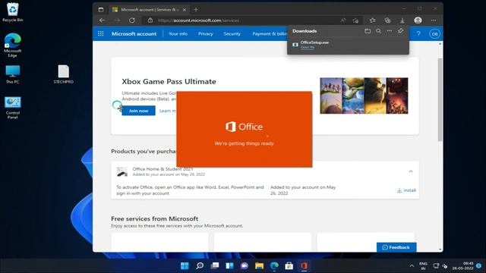
Task: Open more options in Downloads panel
Action: 390,31
